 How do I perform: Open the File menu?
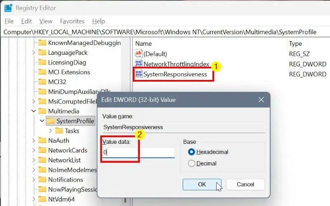(x=9, y=21)
